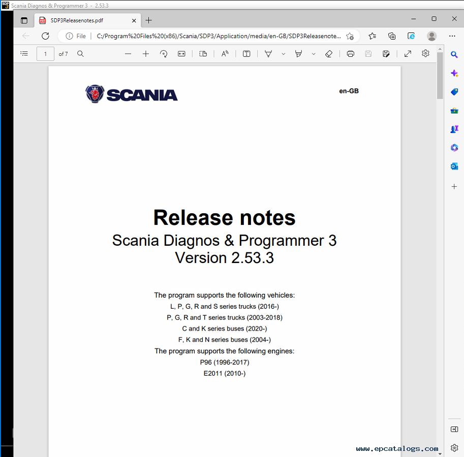
Task: Click the 'E2011 (2010-)' line
Action: pos(225,374)
